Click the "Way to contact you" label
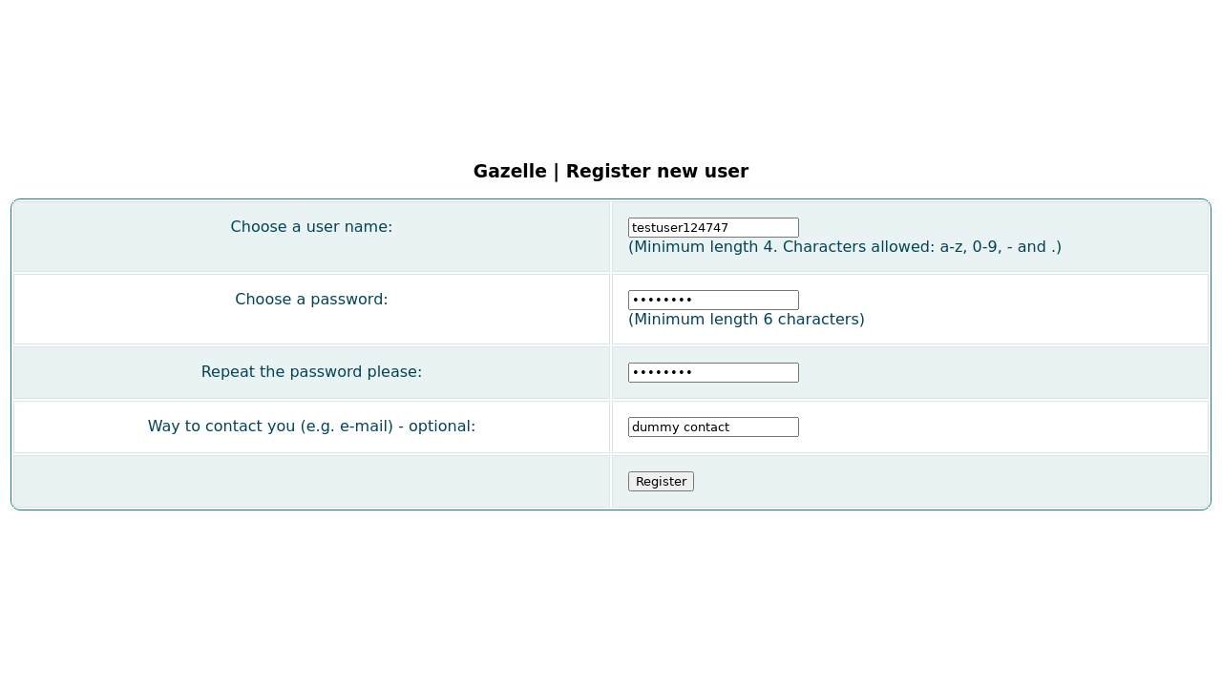Viewport: 1222px width, 687px height. pyautogui.click(x=311, y=427)
